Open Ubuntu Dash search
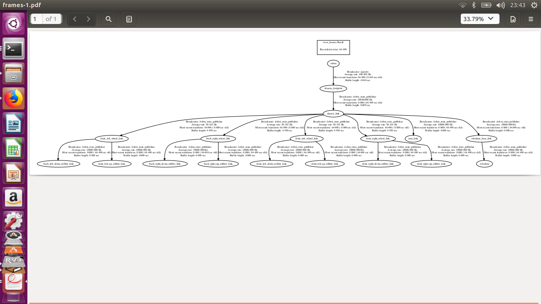541x304 pixels. click(14, 24)
